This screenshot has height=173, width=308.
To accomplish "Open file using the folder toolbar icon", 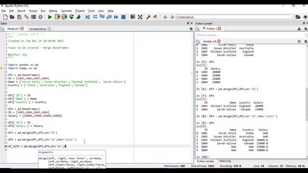I will point(12,17).
